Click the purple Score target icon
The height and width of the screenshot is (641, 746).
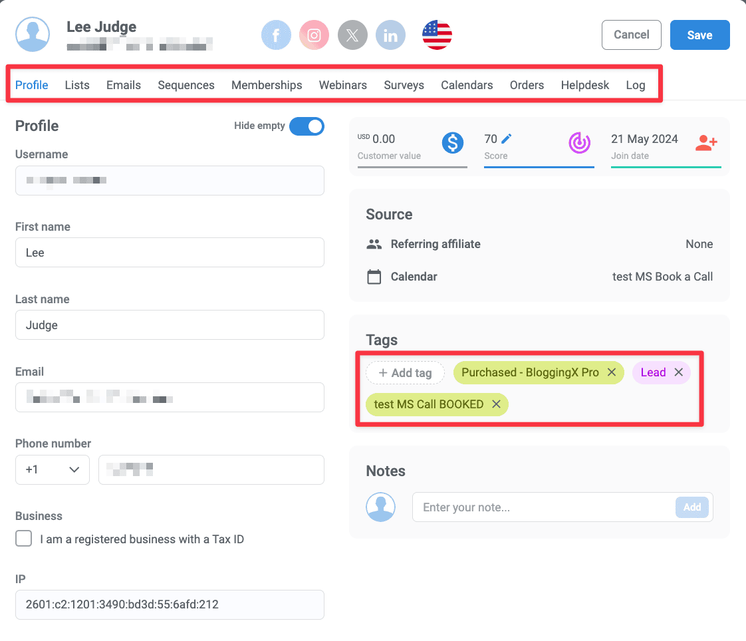tap(580, 143)
